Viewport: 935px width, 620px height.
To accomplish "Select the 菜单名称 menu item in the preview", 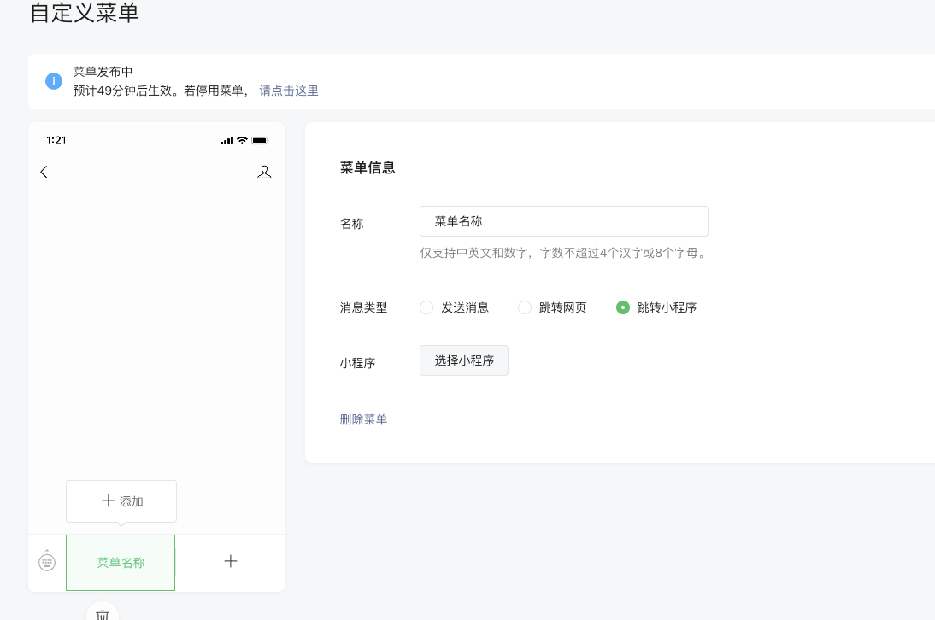I will point(121,563).
